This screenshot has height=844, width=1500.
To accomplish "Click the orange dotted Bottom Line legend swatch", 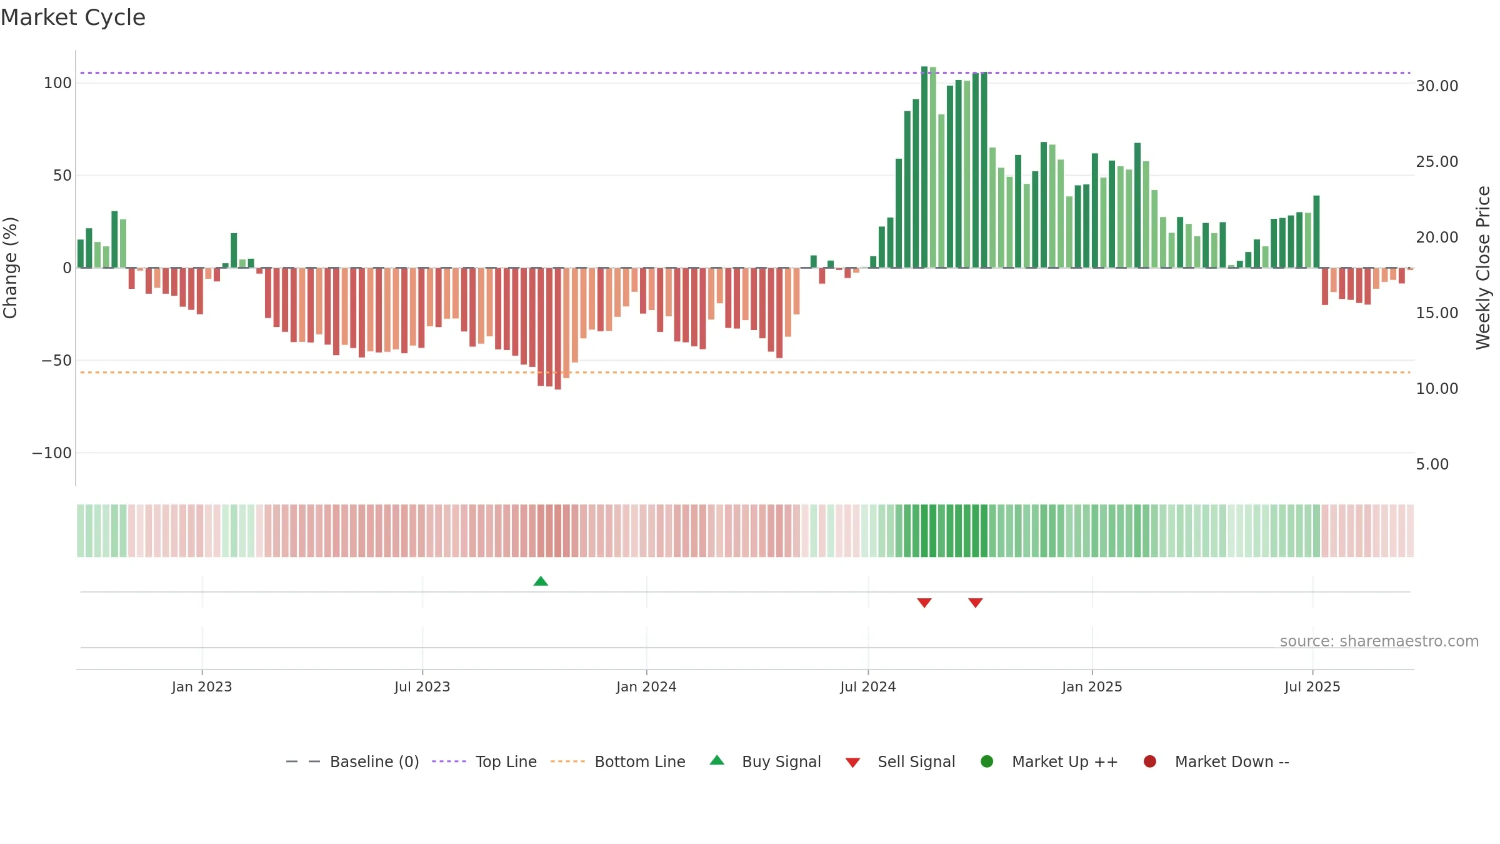I will point(567,761).
